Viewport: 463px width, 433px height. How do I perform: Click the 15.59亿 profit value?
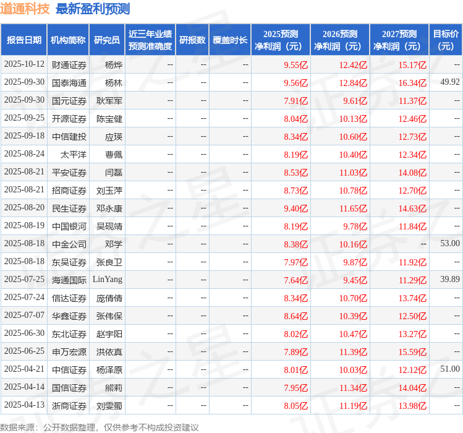(412, 352)
